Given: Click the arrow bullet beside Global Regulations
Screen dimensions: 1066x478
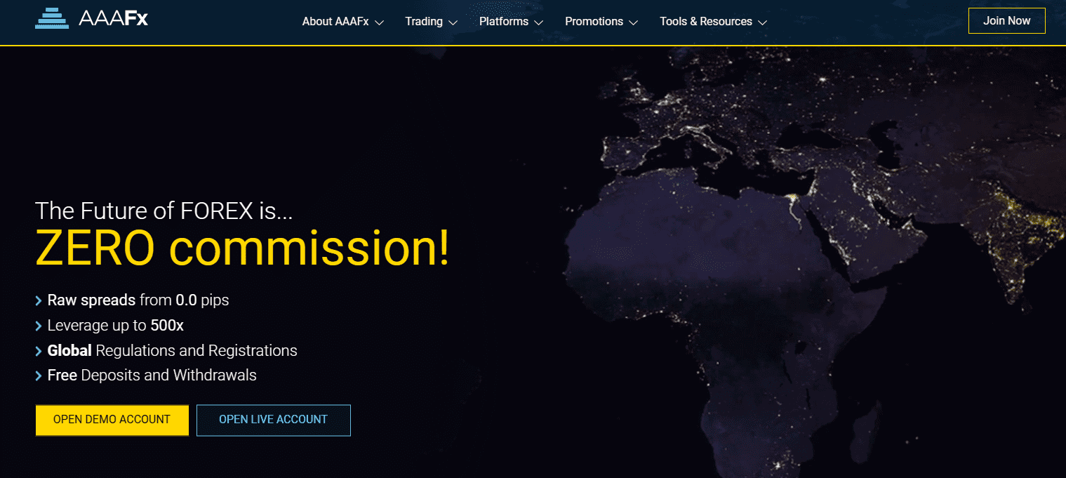Looking at the screenshot, I should point(39,351).
